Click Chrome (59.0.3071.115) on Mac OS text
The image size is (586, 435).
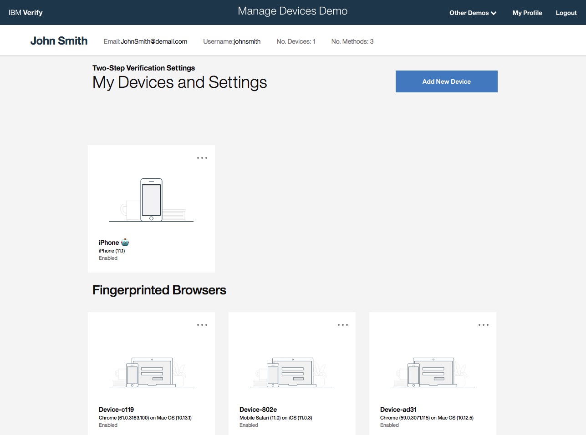[x=427, y=418]
